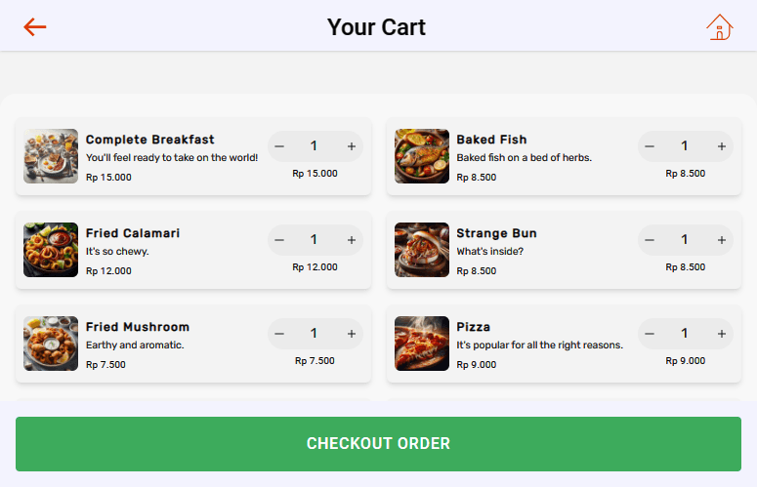Add another Pizza with plus
Screen dimensions: 757x487
(722, 334)
